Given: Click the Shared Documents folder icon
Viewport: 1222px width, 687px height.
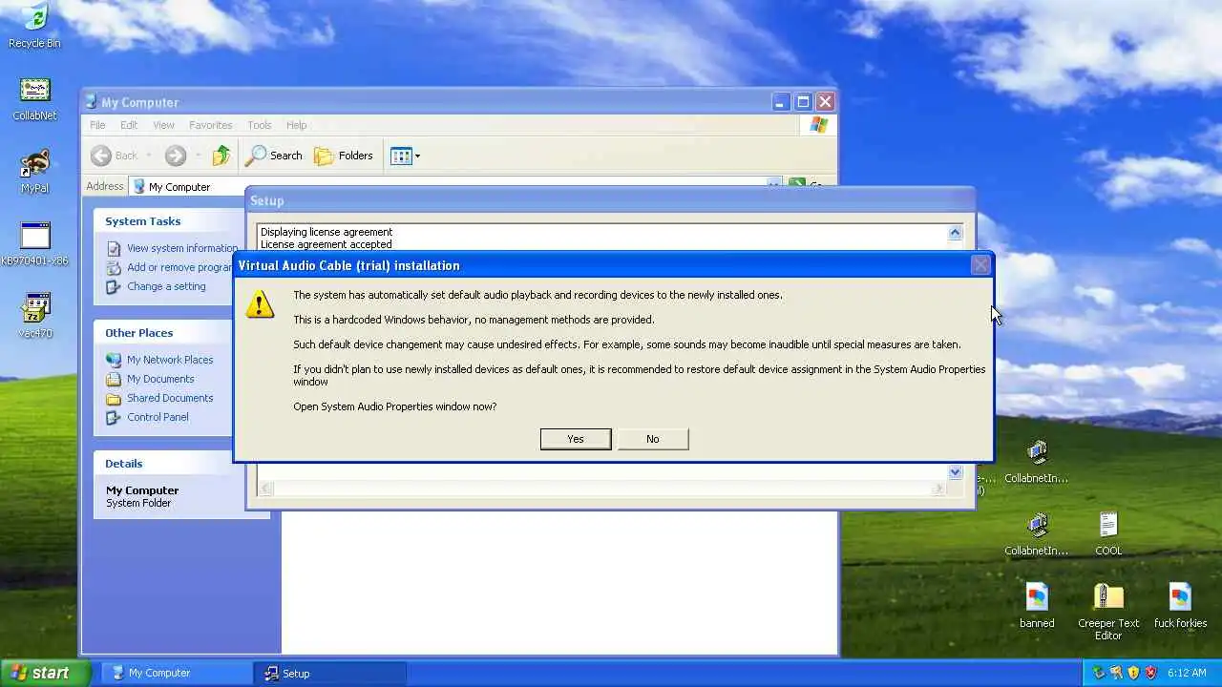Looking at the screenshot, I should click(x=114, y=398).
